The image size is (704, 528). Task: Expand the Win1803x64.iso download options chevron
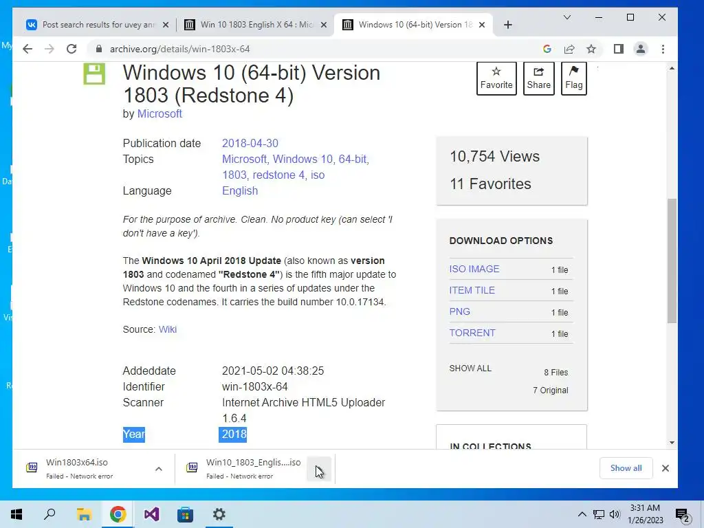(159, 469)
